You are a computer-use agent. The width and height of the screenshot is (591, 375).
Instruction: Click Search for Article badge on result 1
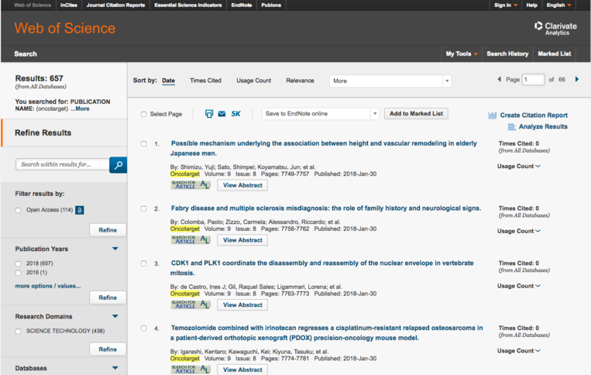[191, 184]
